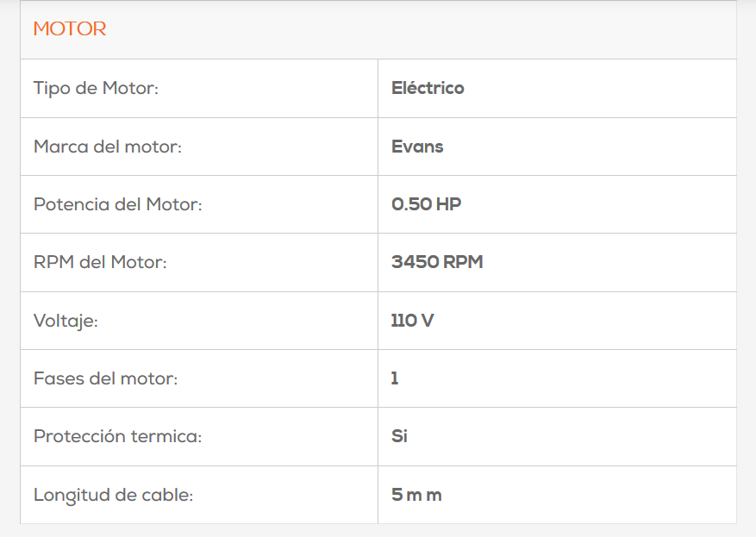Image resolution: width=756 pixels, height=537 pixels.
Task: Click the "Tipo de Motor:" label
Action: [x=96, y=88]
